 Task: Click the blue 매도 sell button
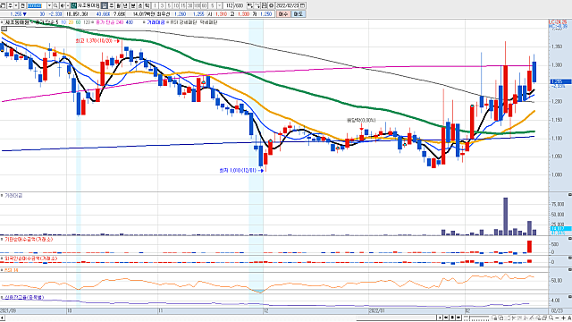(298, 14)
